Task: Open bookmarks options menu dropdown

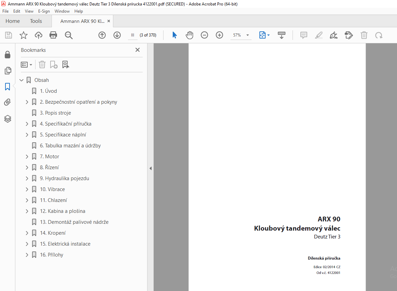Action: tap(26, 65)
